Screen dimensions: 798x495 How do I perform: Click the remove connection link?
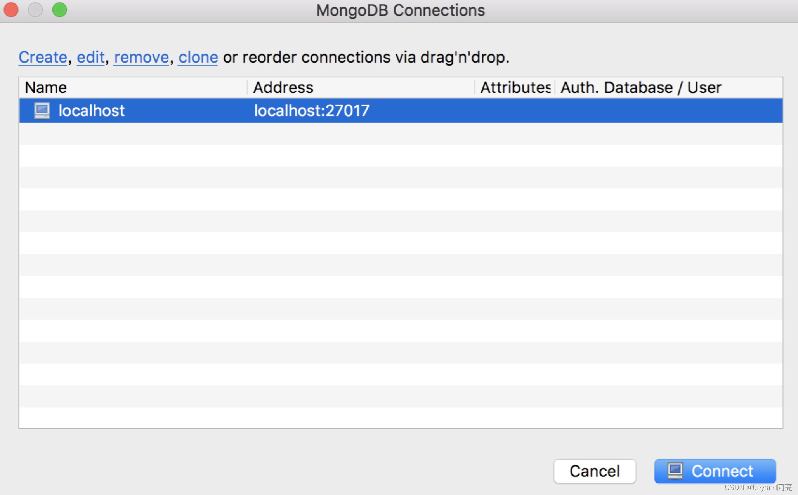[141, 57]
